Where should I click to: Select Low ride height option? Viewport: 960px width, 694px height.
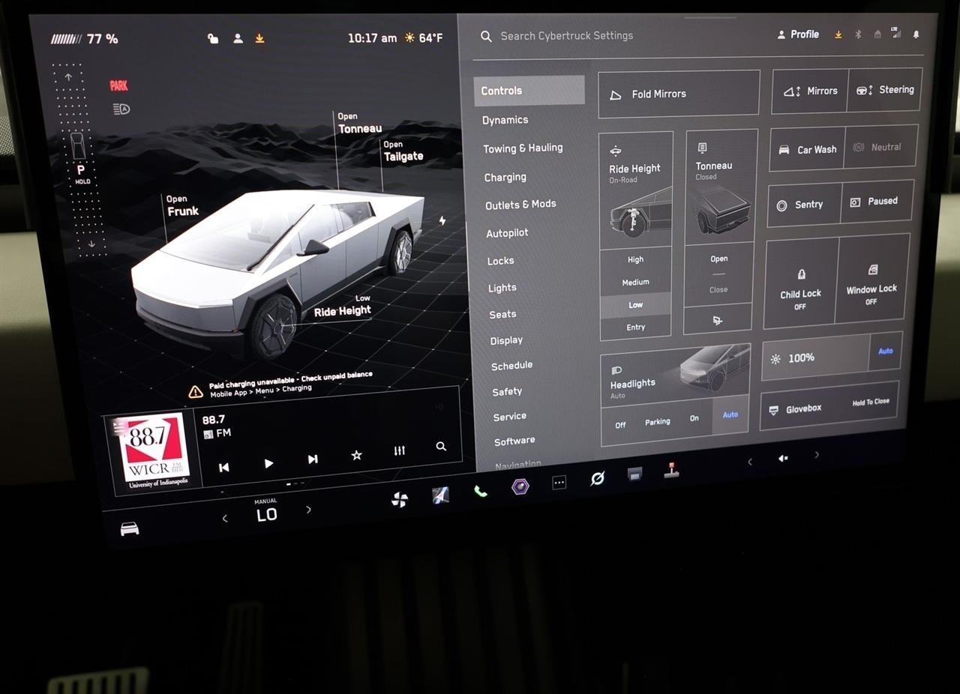click(636, 305)
